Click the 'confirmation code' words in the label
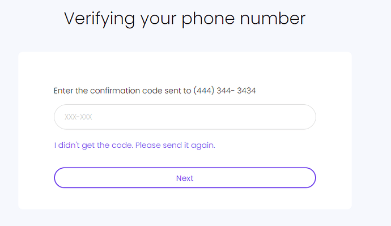The image size is (391, 226). pyautogui.click(x=126, y=91)
